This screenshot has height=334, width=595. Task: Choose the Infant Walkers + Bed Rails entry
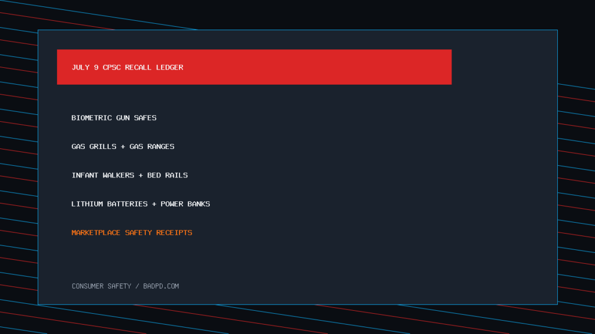click(130, 175)
